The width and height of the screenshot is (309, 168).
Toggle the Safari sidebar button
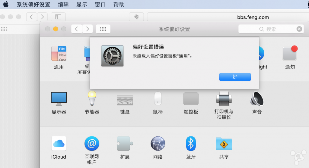click(58, 17)
